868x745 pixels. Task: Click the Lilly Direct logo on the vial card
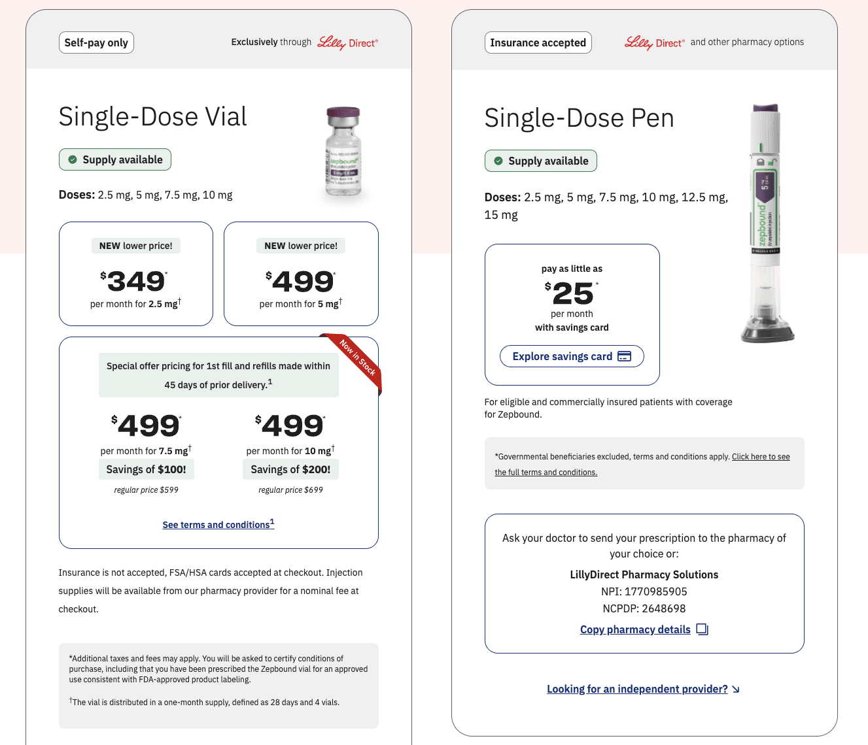pyautogui.click(x=348, y=42)
